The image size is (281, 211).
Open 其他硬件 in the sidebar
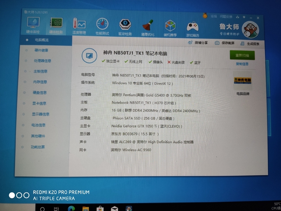coord(38,136)
